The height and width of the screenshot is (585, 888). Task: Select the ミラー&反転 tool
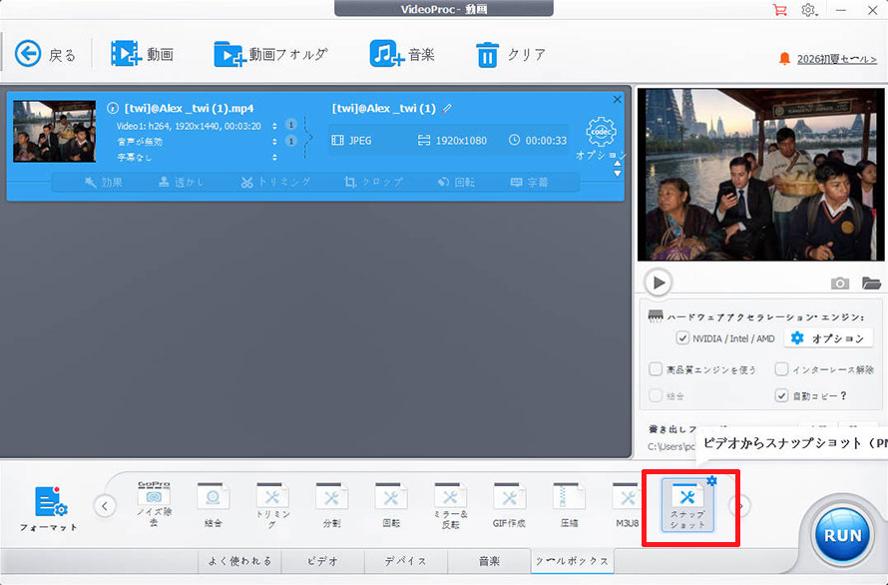(450, 505)
